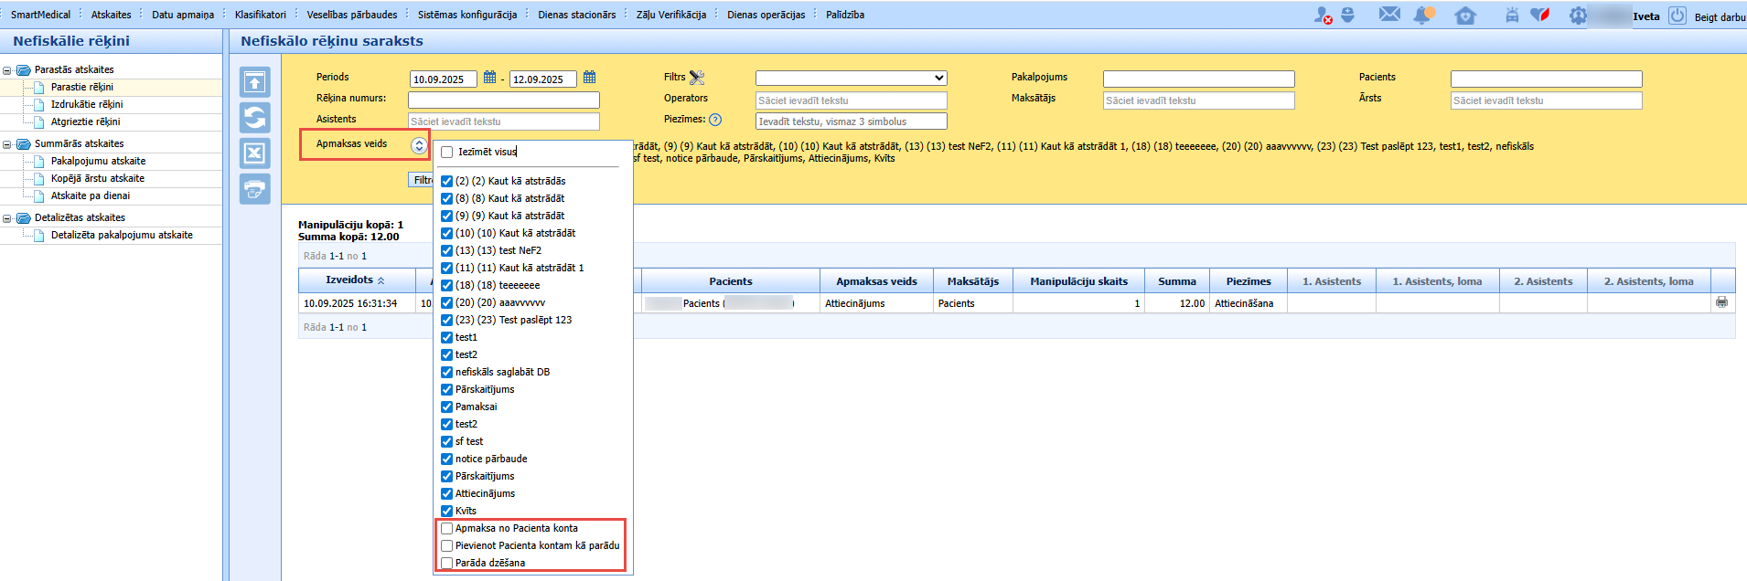The image size is (1747, 581).
Task: Open the Izdrukātie rēķini report
Action: (x=87, y=104)
